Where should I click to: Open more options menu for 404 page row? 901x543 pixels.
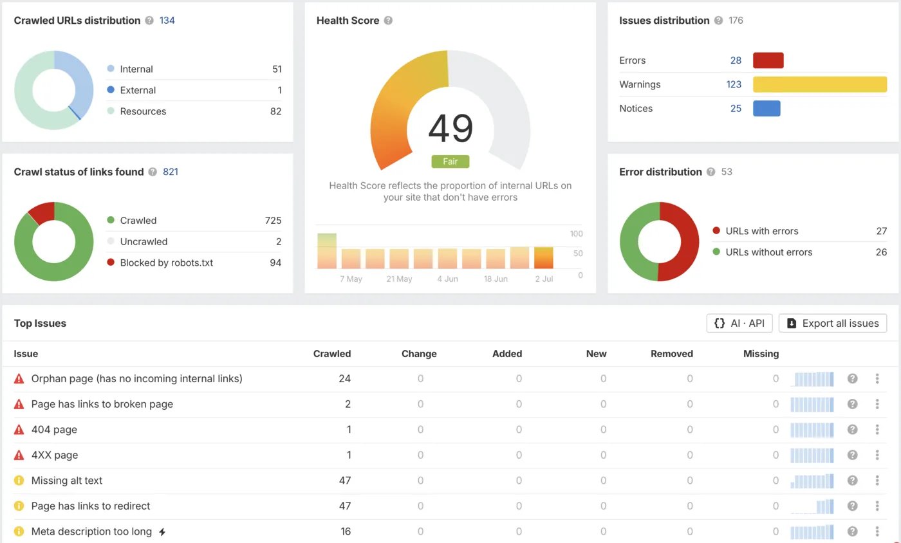tap(877, 429)
